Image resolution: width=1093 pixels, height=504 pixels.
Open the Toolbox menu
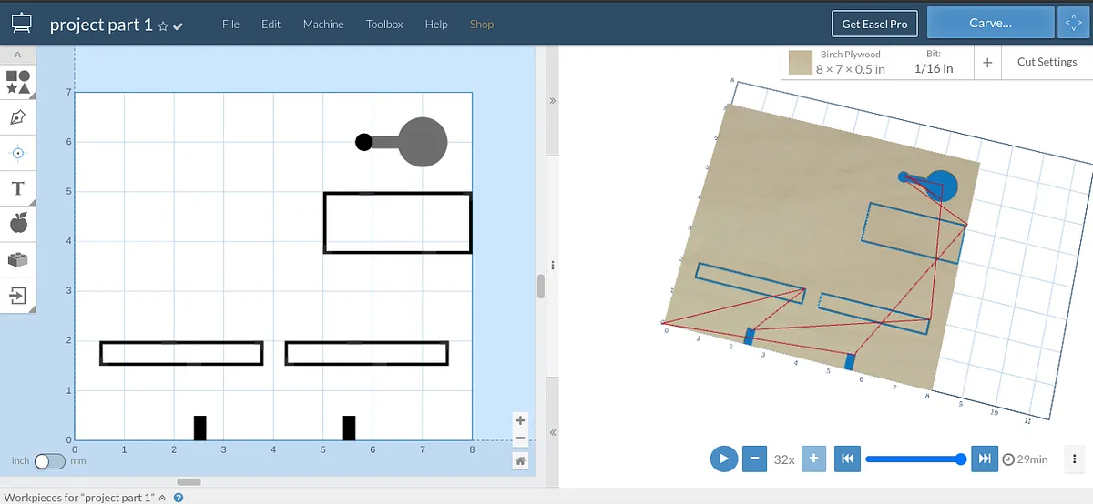click(x=384, y=25)
